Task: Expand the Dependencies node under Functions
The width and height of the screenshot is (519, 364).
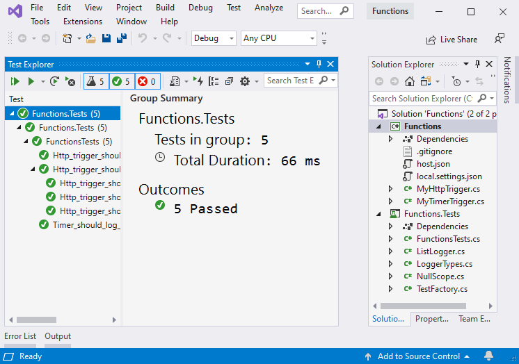Action: coord(391,139)
